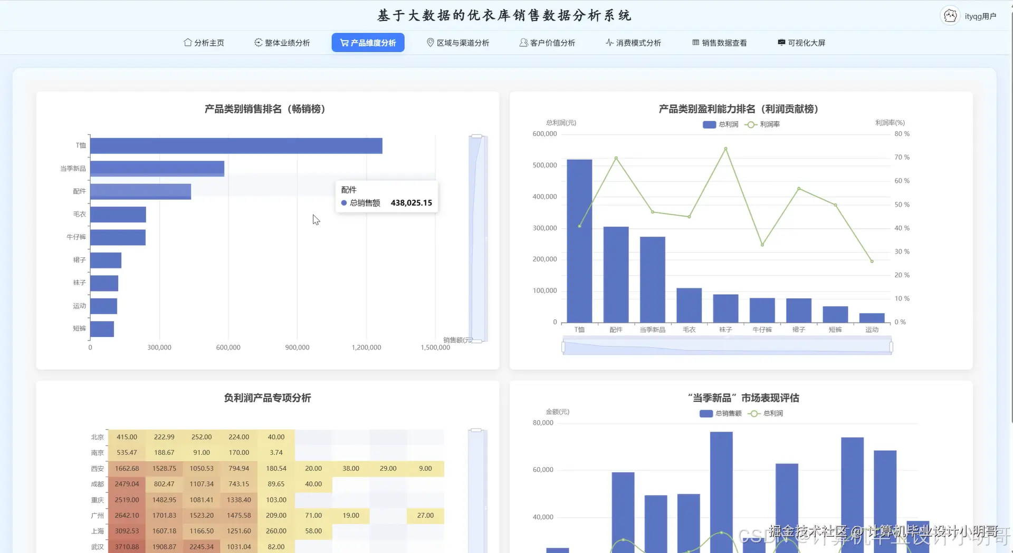Click the heatmap cell 9.00
1013x553 pixels.
tap(425, 469)
